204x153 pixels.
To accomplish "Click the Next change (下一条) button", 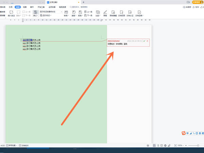I will pyautogui.click(x=88, y=16).
